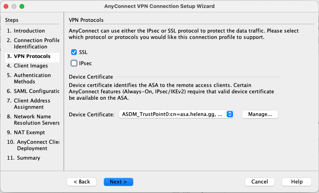Open the Device Certificate dropdown
319x193 pixels.
pos(176,114)
